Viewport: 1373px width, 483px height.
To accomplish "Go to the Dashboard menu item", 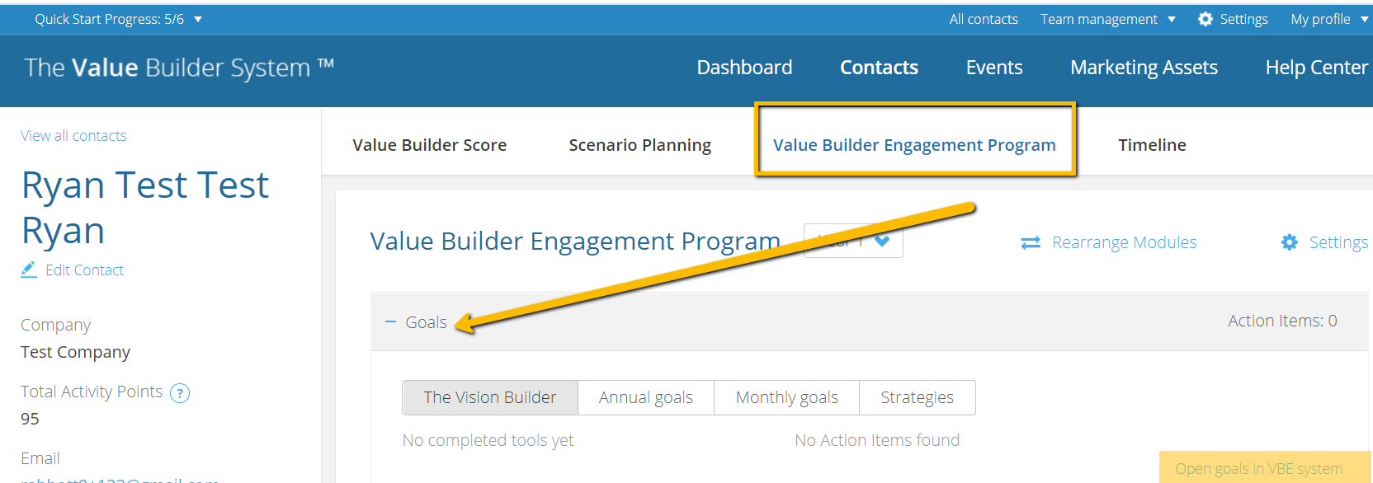I will tap(744, 68).
